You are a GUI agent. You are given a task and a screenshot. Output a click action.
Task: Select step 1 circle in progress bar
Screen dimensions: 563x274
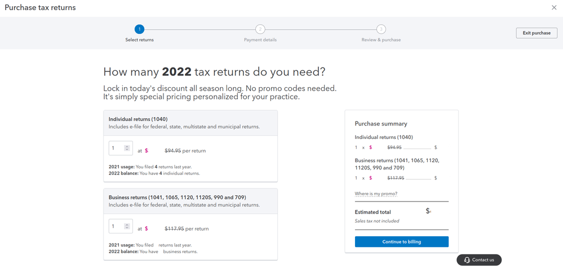(x=139, y=29)
